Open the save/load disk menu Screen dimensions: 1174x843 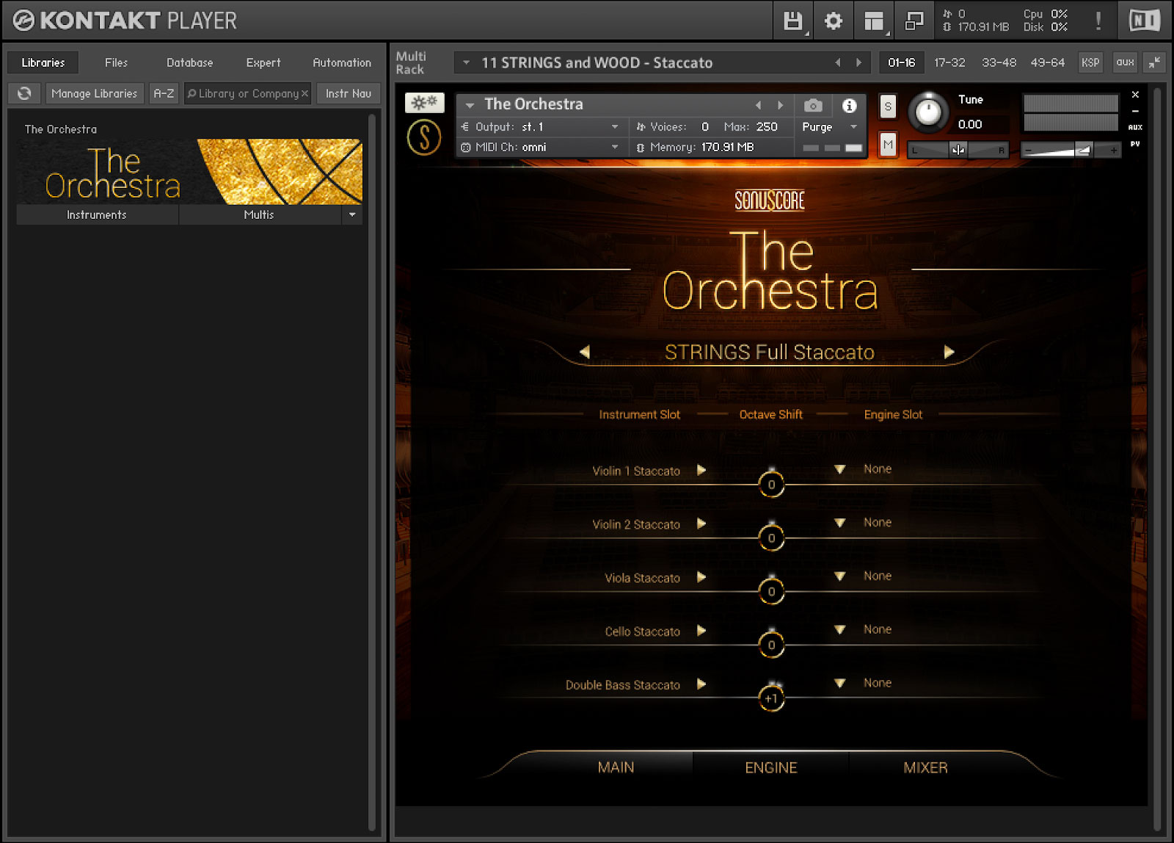pos(792,21)
